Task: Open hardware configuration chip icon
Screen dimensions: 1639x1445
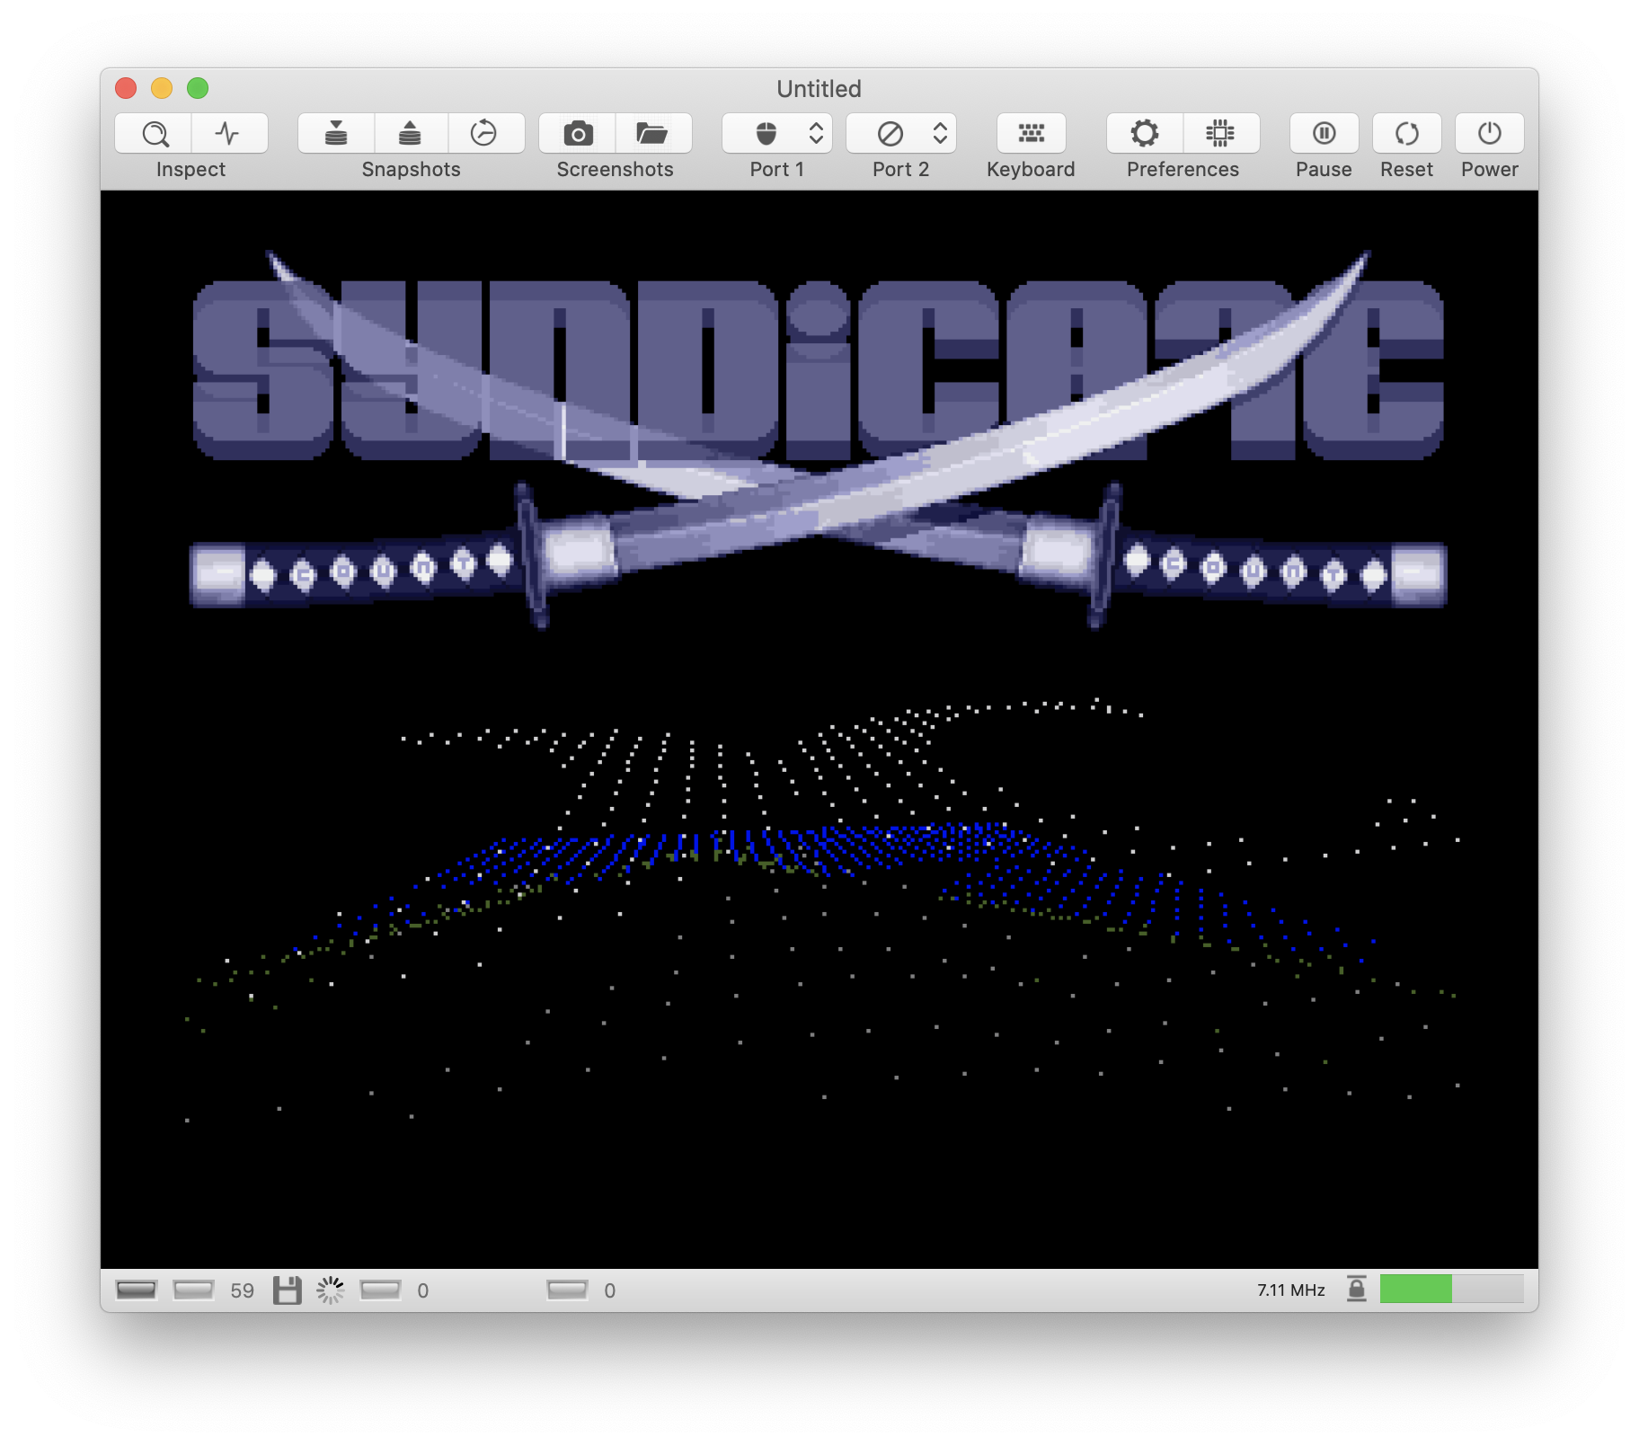Action: coord(1221,134)
